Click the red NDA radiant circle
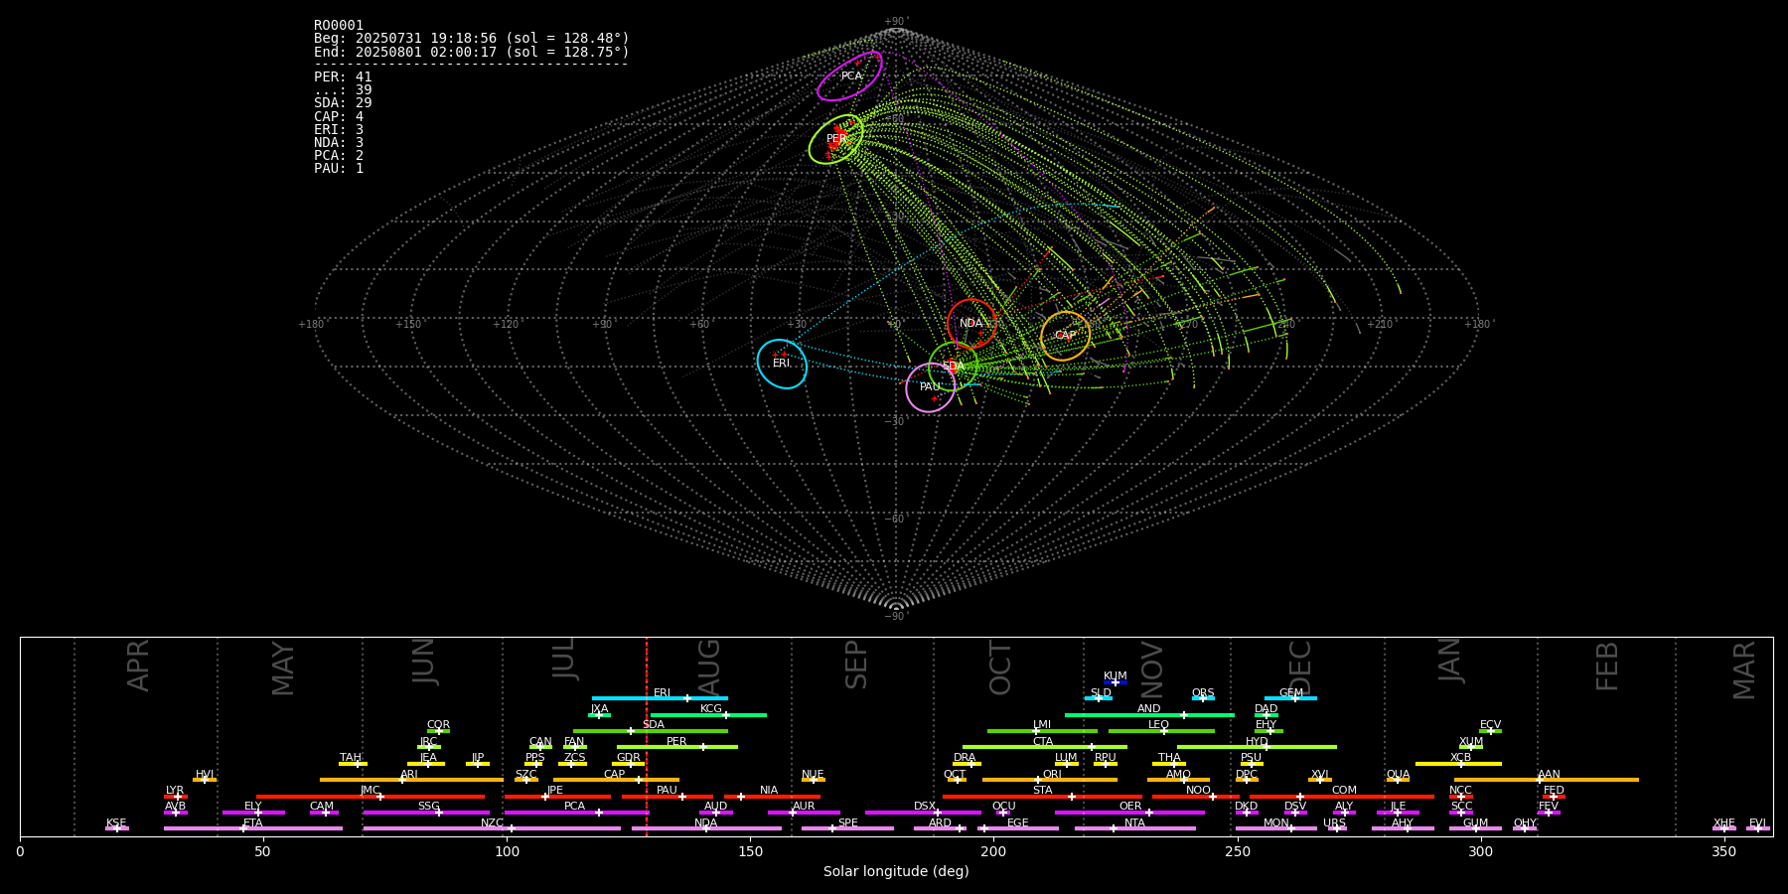The width and height of the screenshot is (1788, 894). tap(971, 323)
